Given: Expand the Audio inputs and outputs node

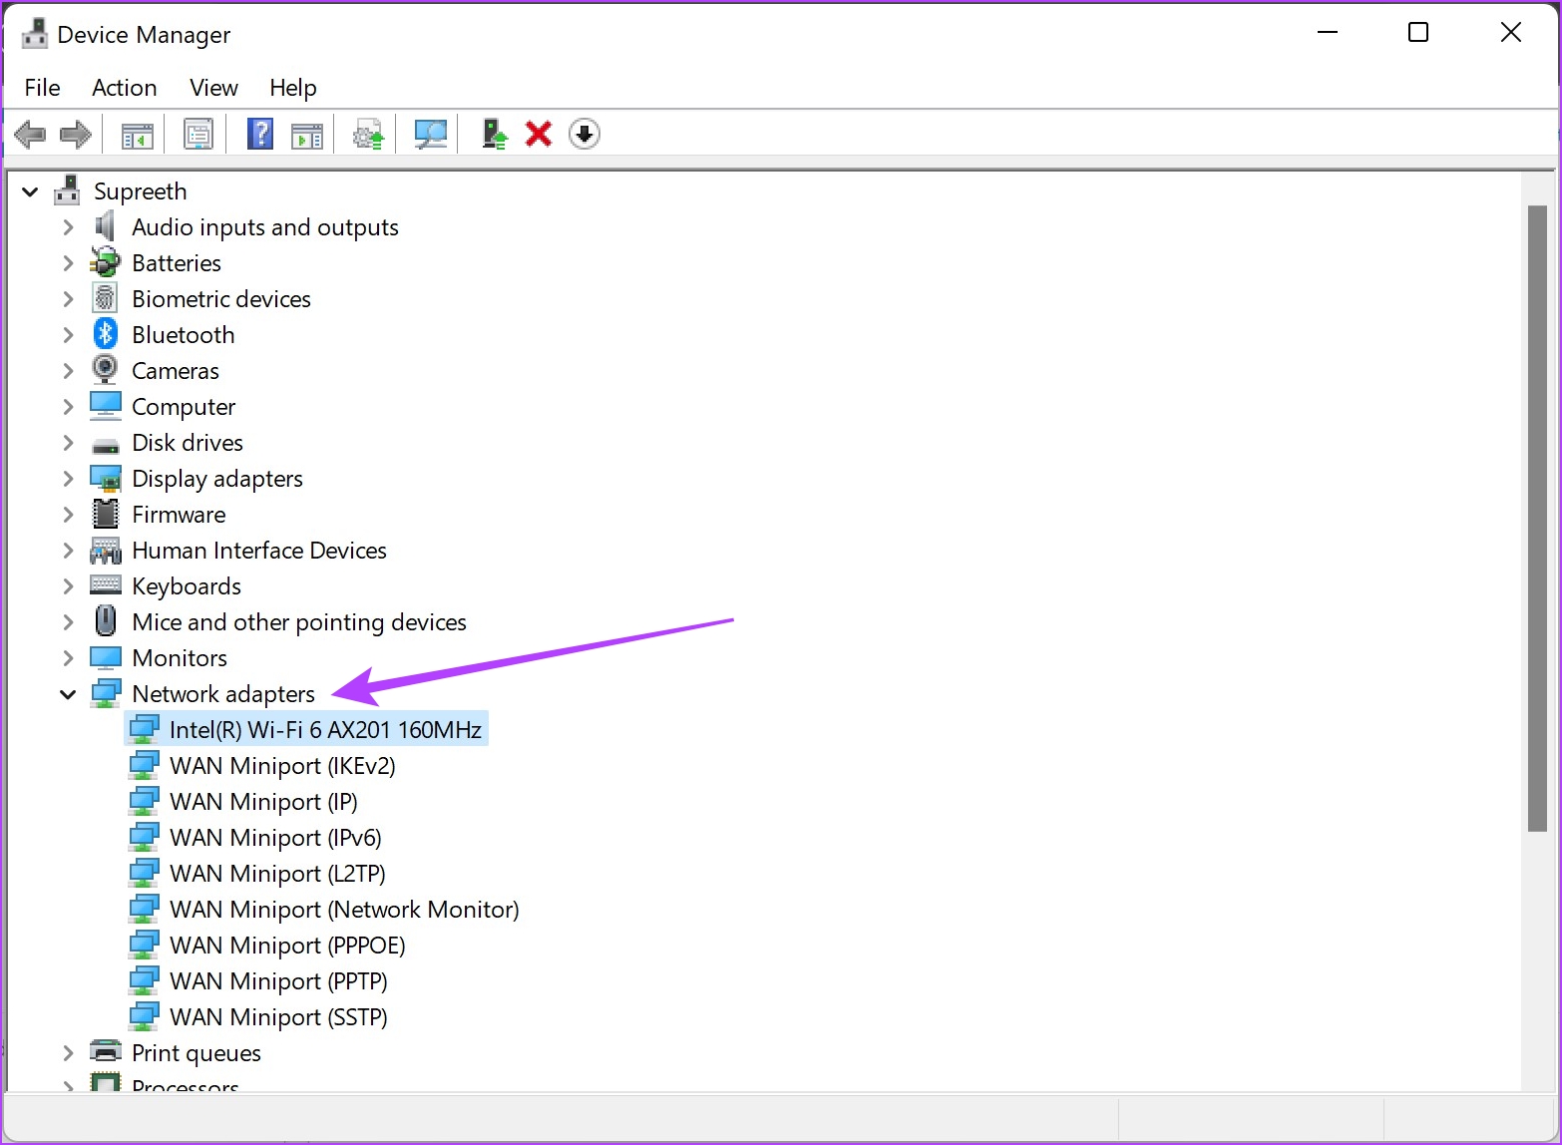Looking at the screenshot, I should tap(68, 227).
